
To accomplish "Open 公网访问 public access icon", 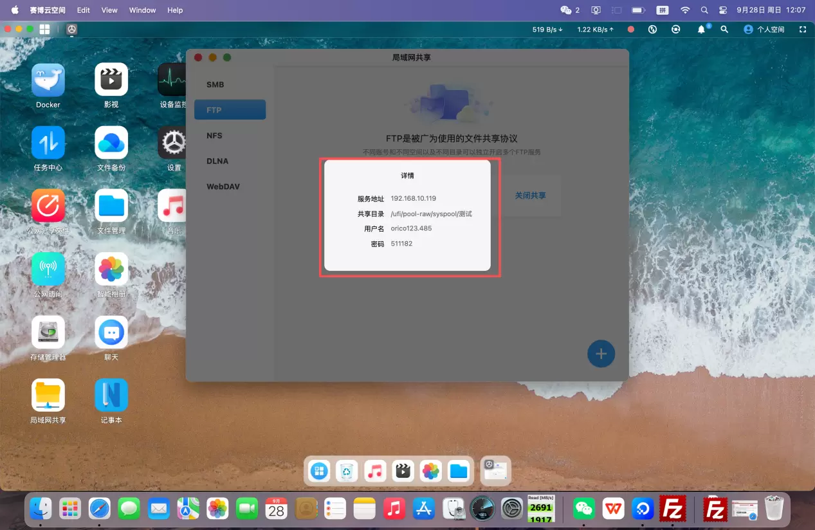I will coord(48,270).
